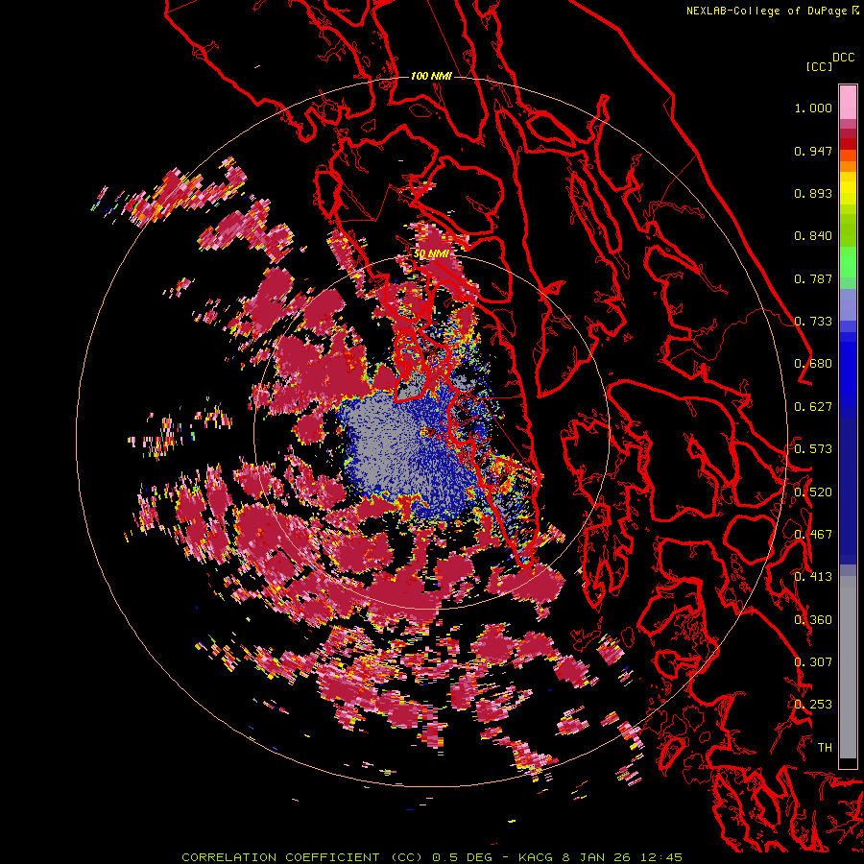Click the 0.733 scale value
Screen dimensions: 864x864
(x=813, y=322)
